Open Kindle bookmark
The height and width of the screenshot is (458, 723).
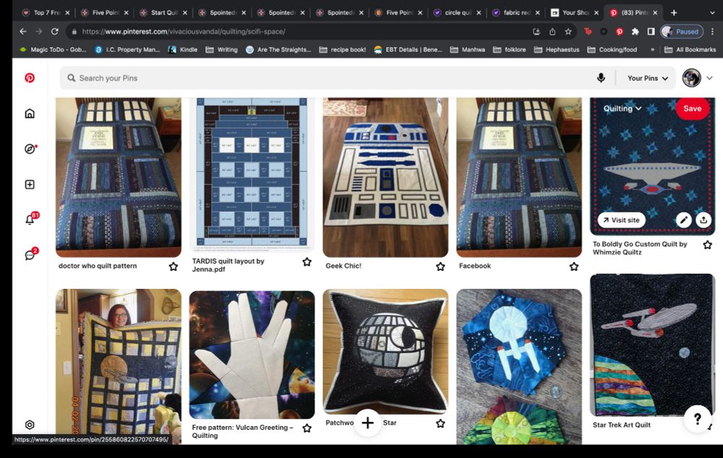tap(183, 49)
